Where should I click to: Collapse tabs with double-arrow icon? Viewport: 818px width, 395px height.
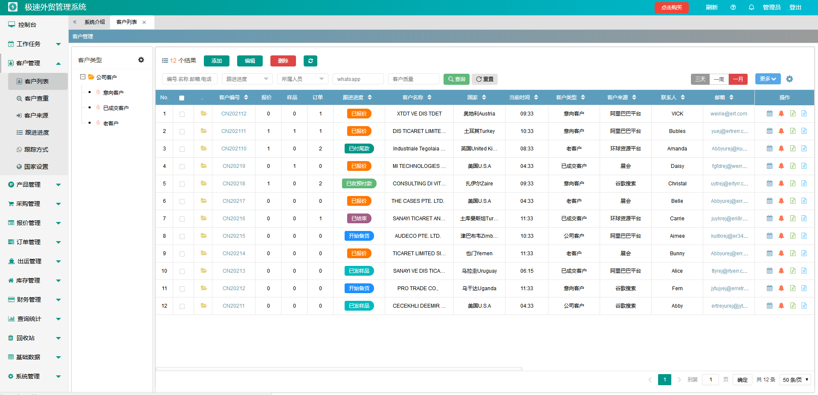click(75, 22)
